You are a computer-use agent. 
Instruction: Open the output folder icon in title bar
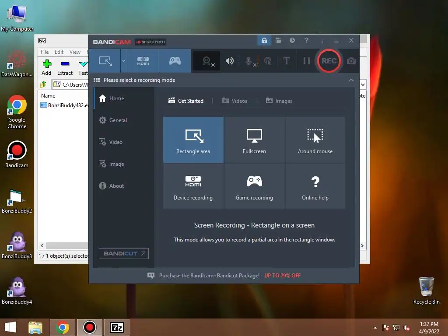click(278, 40)
